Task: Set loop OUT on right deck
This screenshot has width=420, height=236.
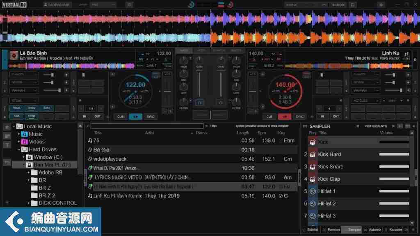Action: (336, 116)
